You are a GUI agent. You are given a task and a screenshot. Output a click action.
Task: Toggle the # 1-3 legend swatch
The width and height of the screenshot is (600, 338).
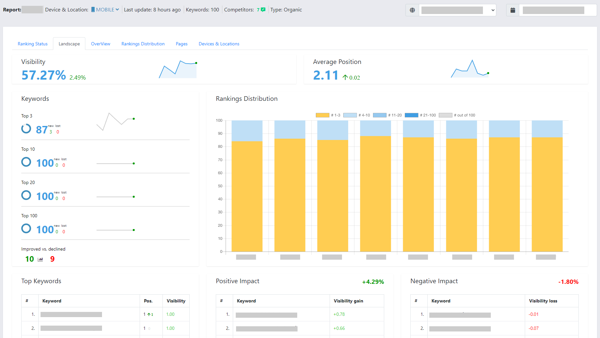pos(322,115)
